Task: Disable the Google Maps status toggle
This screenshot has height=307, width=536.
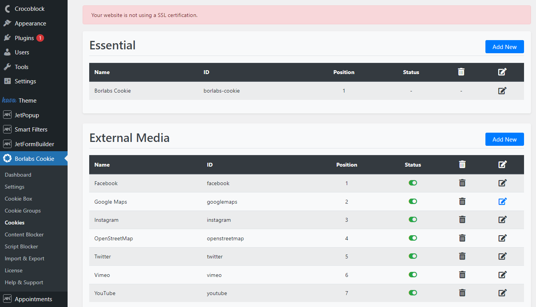Action: [x=413, y=201]
